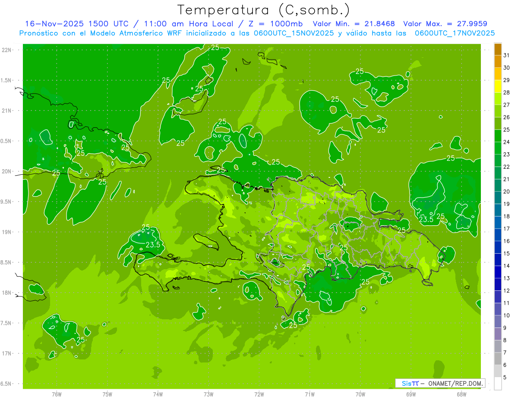This screenshot has width=518, height=400.
Task: Click the "76W" longitude axis label
Action: click(57, 394)
